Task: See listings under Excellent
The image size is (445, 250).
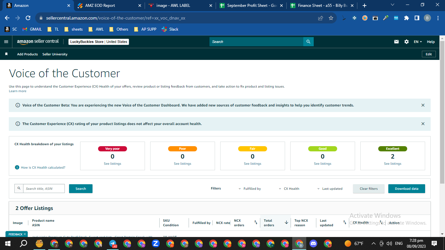Action: [x=393, y=164]
